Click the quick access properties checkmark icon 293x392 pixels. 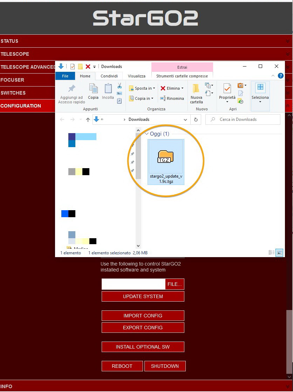pyautogui.click(x=73, y=67)
